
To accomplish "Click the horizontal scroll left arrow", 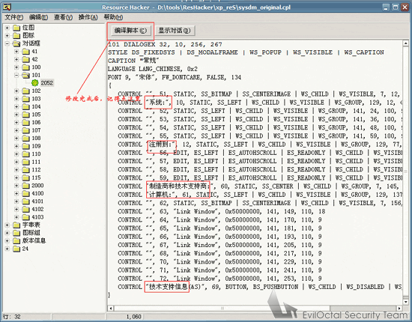I will [x=111, y=309].
